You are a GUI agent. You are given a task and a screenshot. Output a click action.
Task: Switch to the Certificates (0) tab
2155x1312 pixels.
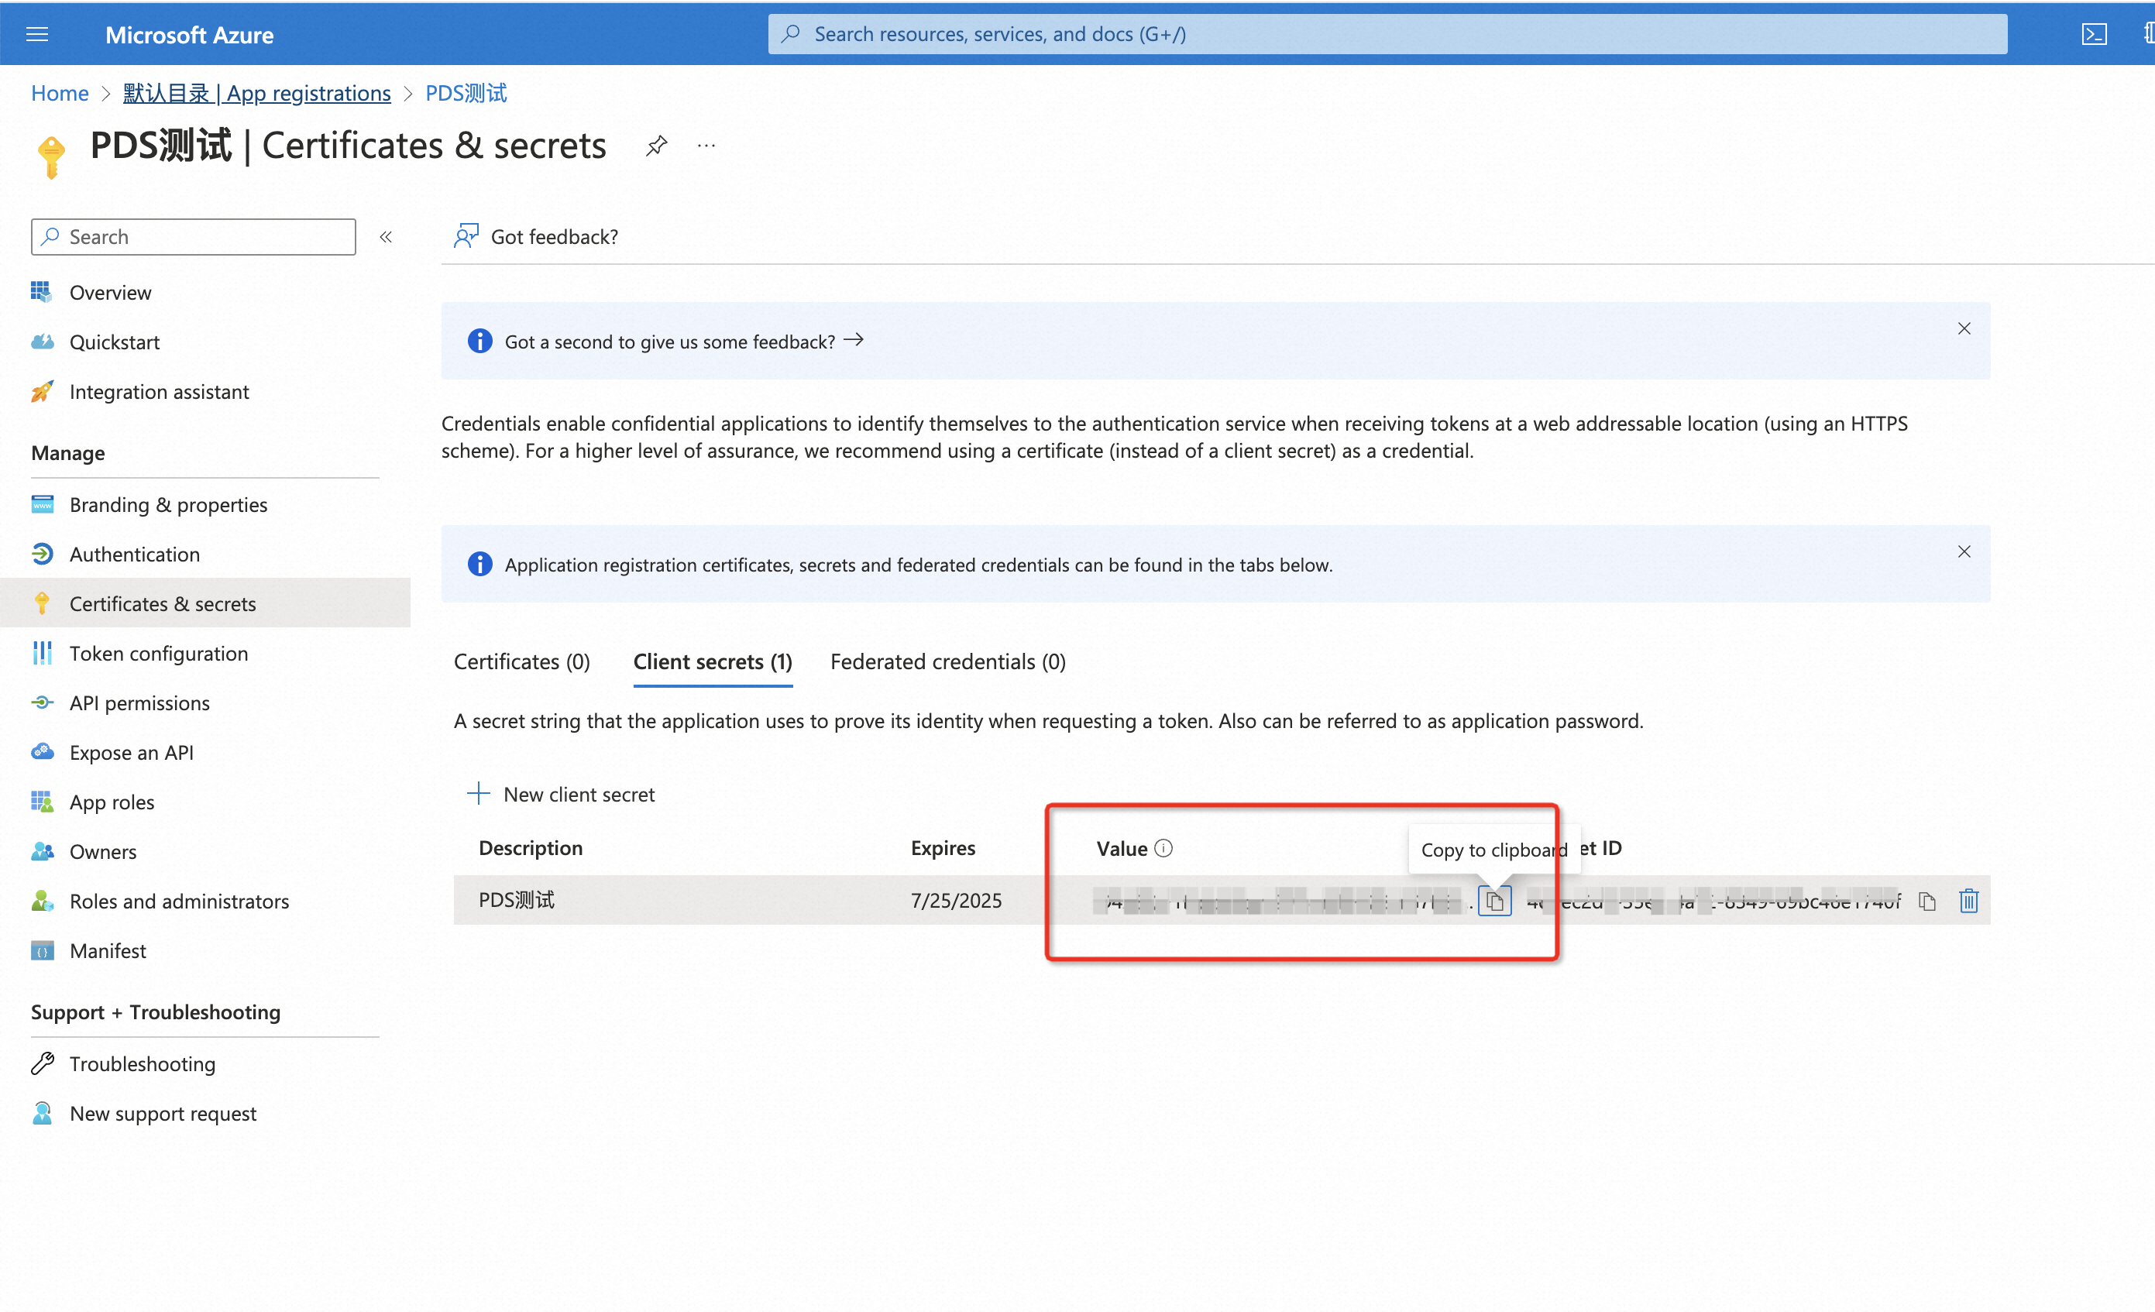(521, 661)
